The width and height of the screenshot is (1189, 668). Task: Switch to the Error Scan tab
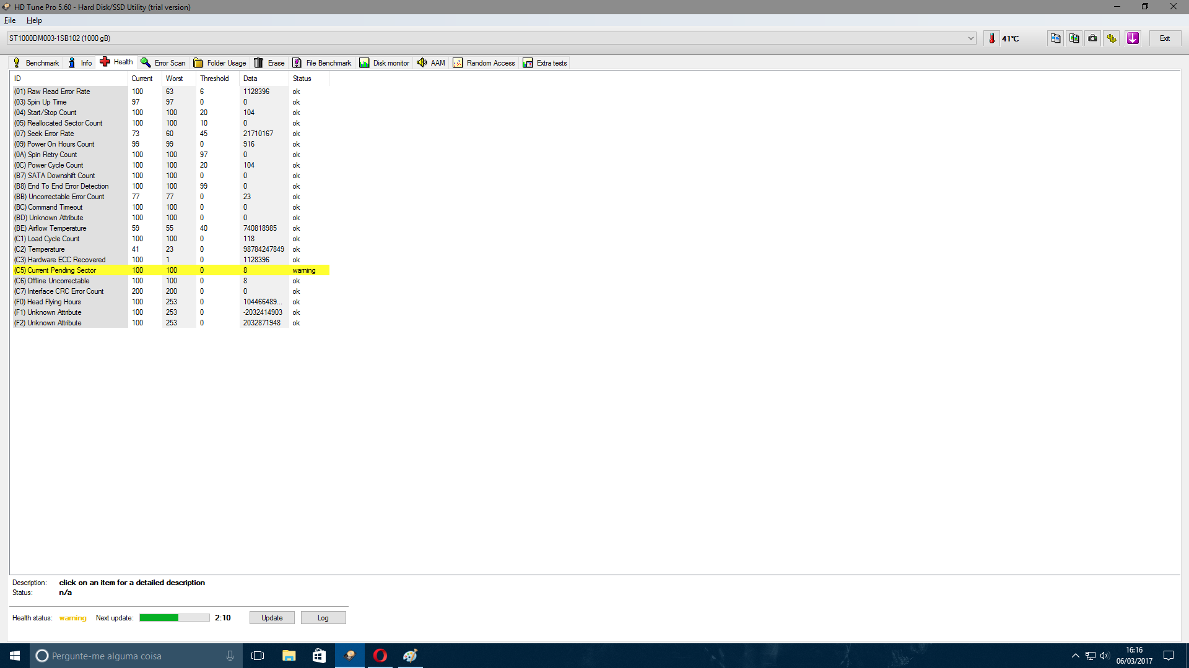(x=163, y=62)
